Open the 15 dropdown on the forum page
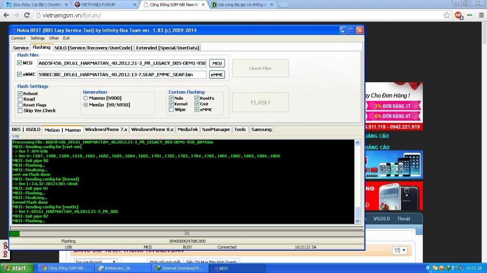This screenshot has height=273, width=487. 399,250
